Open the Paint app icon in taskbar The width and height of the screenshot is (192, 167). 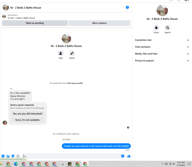(x=62, y=164)
